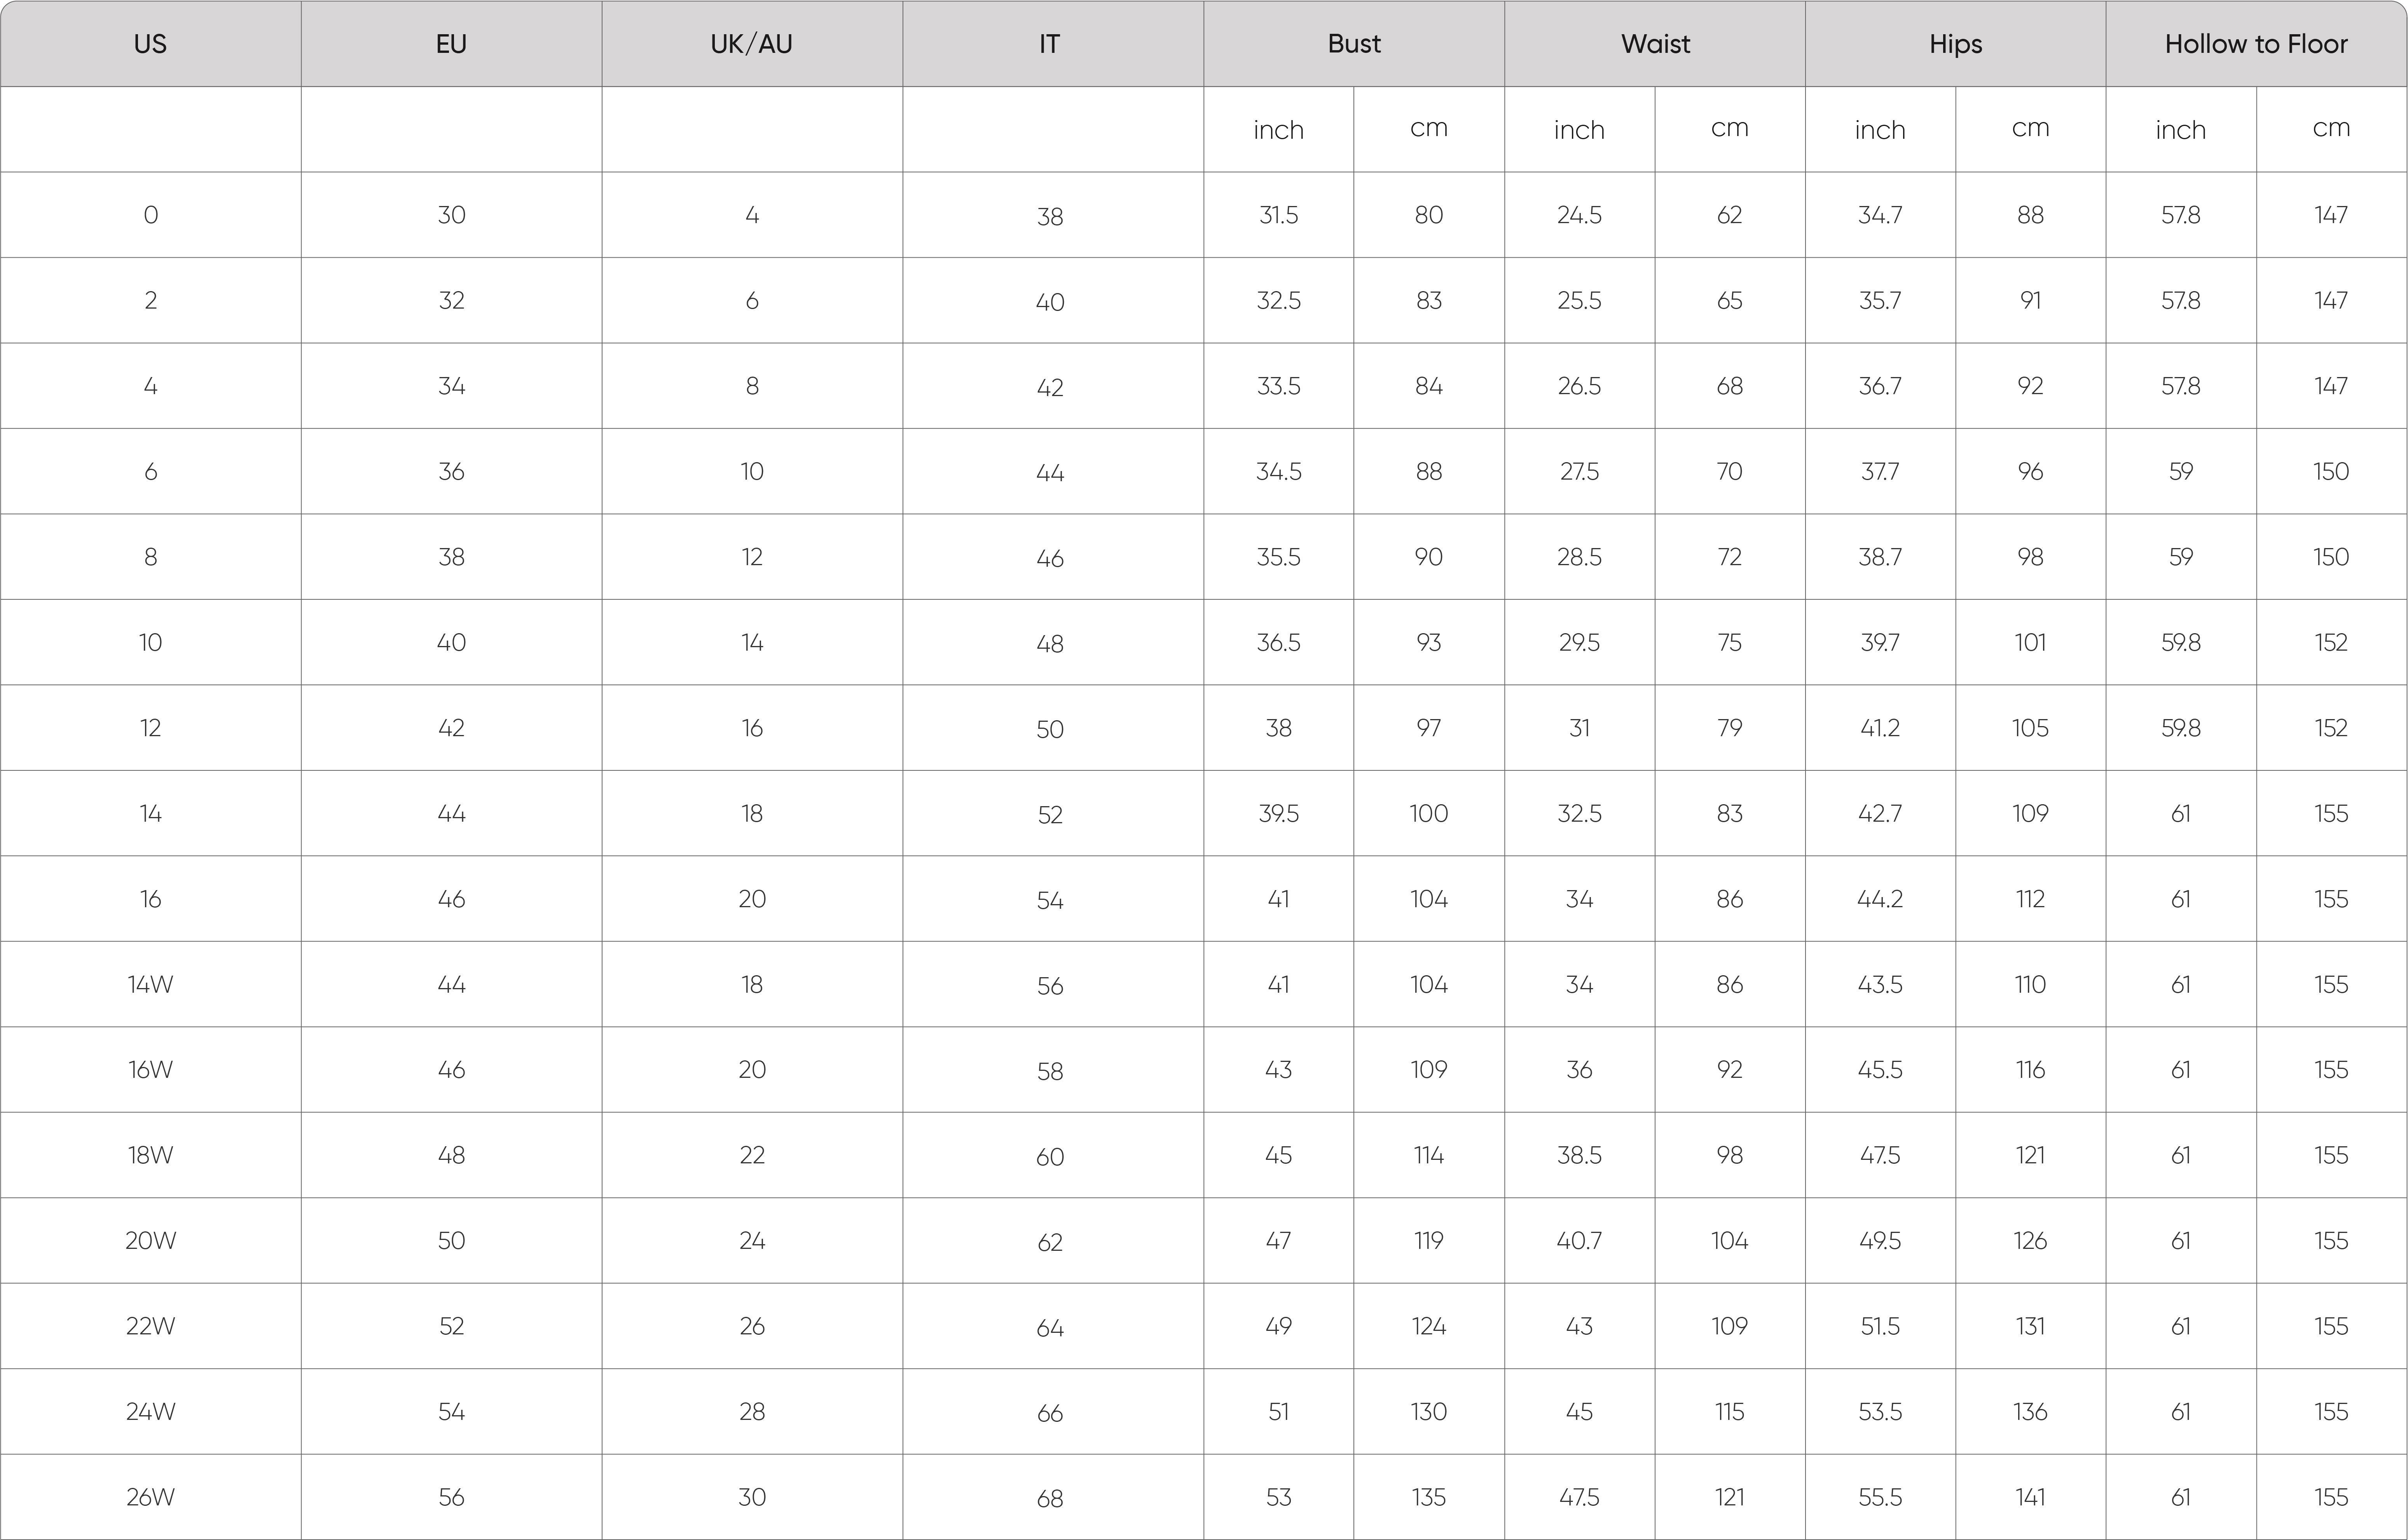Screen dimensions: 2408x1540
Task: Select the UK/AU column header
Action: [752, 44]
